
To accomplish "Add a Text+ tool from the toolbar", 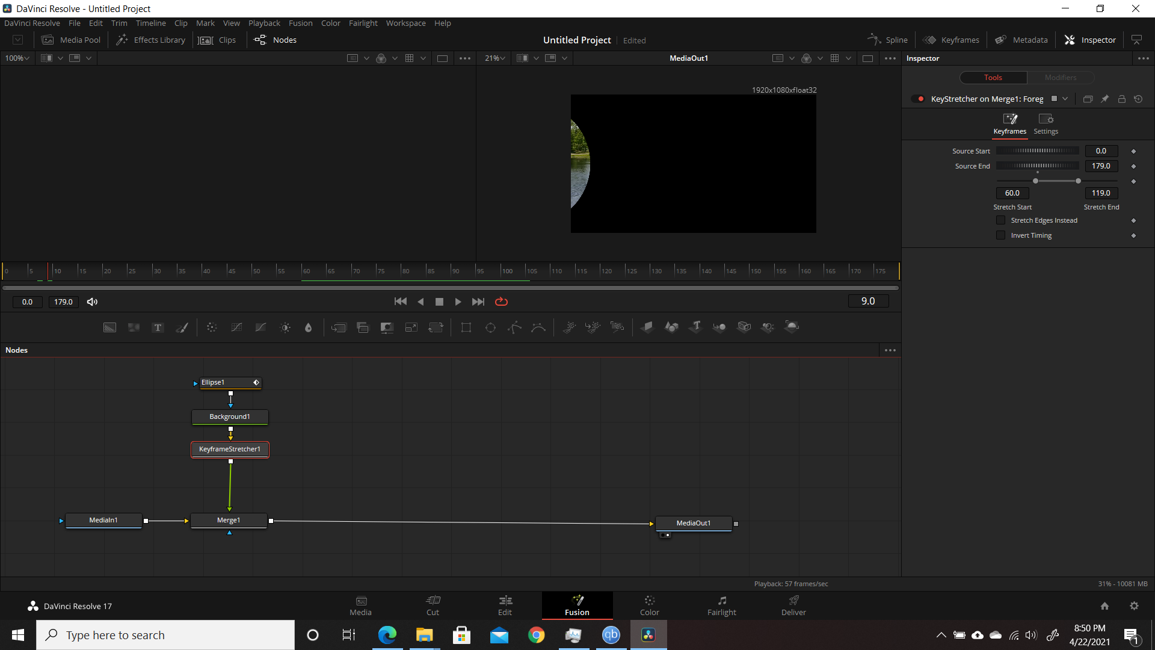I will pyautogui.click(x=158, y=327).
